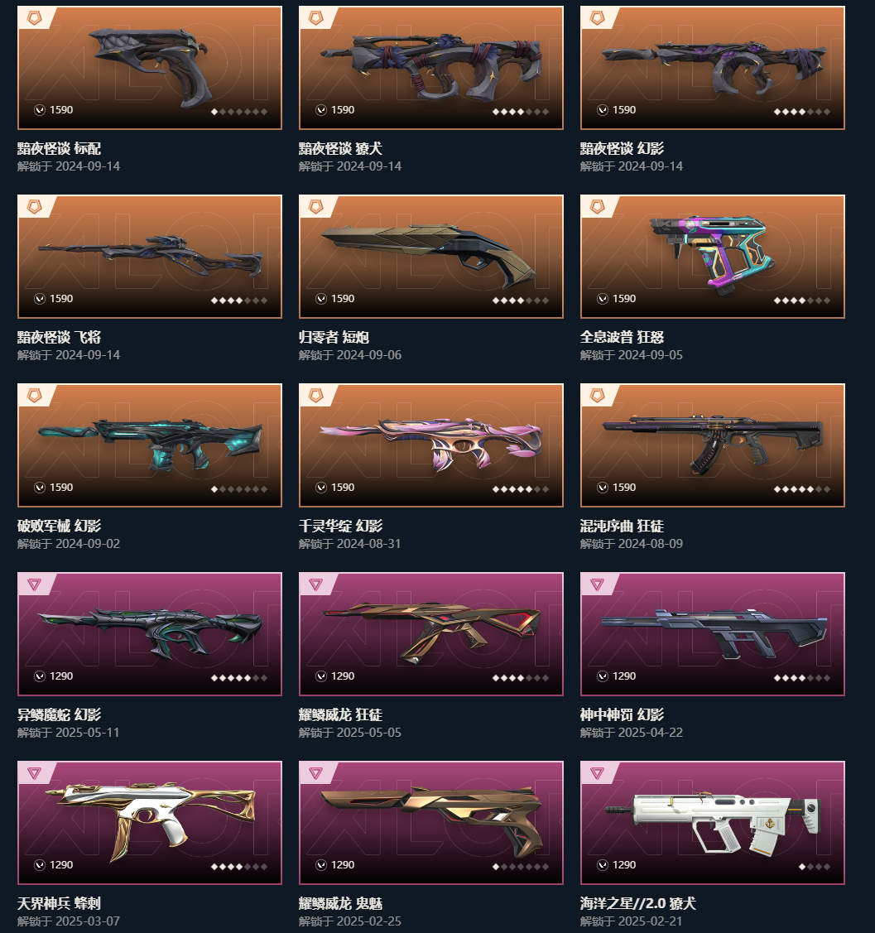Screen dimensions: 875x933
Task: Select the 黯夜怪谈 飞将 sniper skin image
Action: tap(150, 257)
